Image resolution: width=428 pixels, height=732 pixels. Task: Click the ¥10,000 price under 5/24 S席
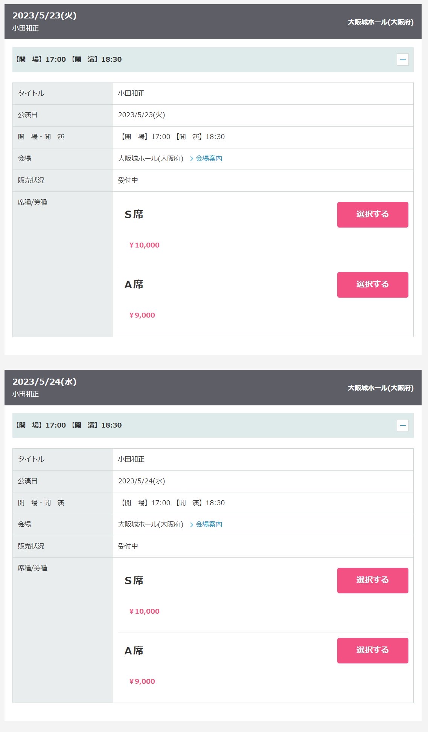coord(144,611)
